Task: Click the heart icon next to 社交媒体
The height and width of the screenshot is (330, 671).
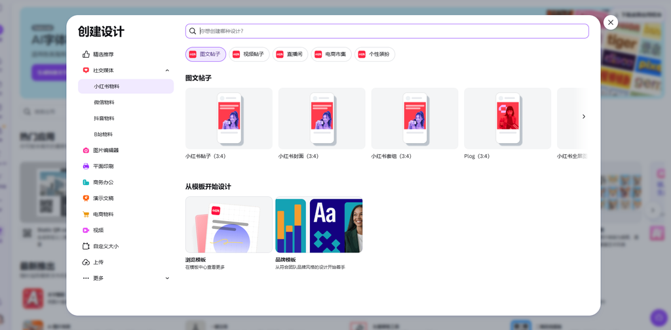Action: tap(86, 70)
